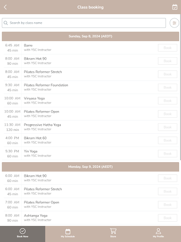Book the Ashtanga Yoga class
The height and width of the screenshot is (242, 181).
coord(167,218)
